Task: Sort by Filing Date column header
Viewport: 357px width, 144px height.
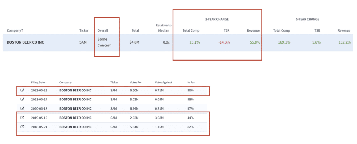Action: point(39,83)
